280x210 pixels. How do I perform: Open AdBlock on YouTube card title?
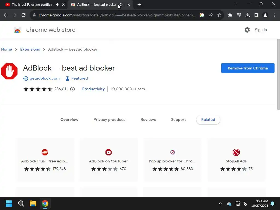point(109,161)
